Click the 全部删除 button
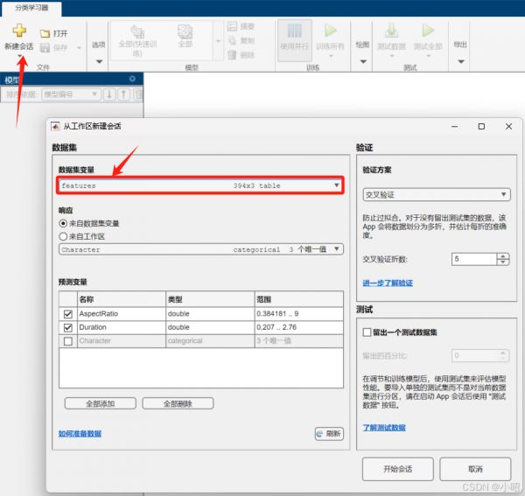This screenshot has height=496, width=525. tap(178, 403)
